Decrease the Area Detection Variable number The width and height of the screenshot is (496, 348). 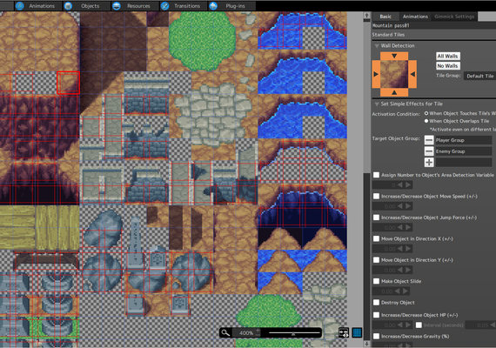click(400, 184)
